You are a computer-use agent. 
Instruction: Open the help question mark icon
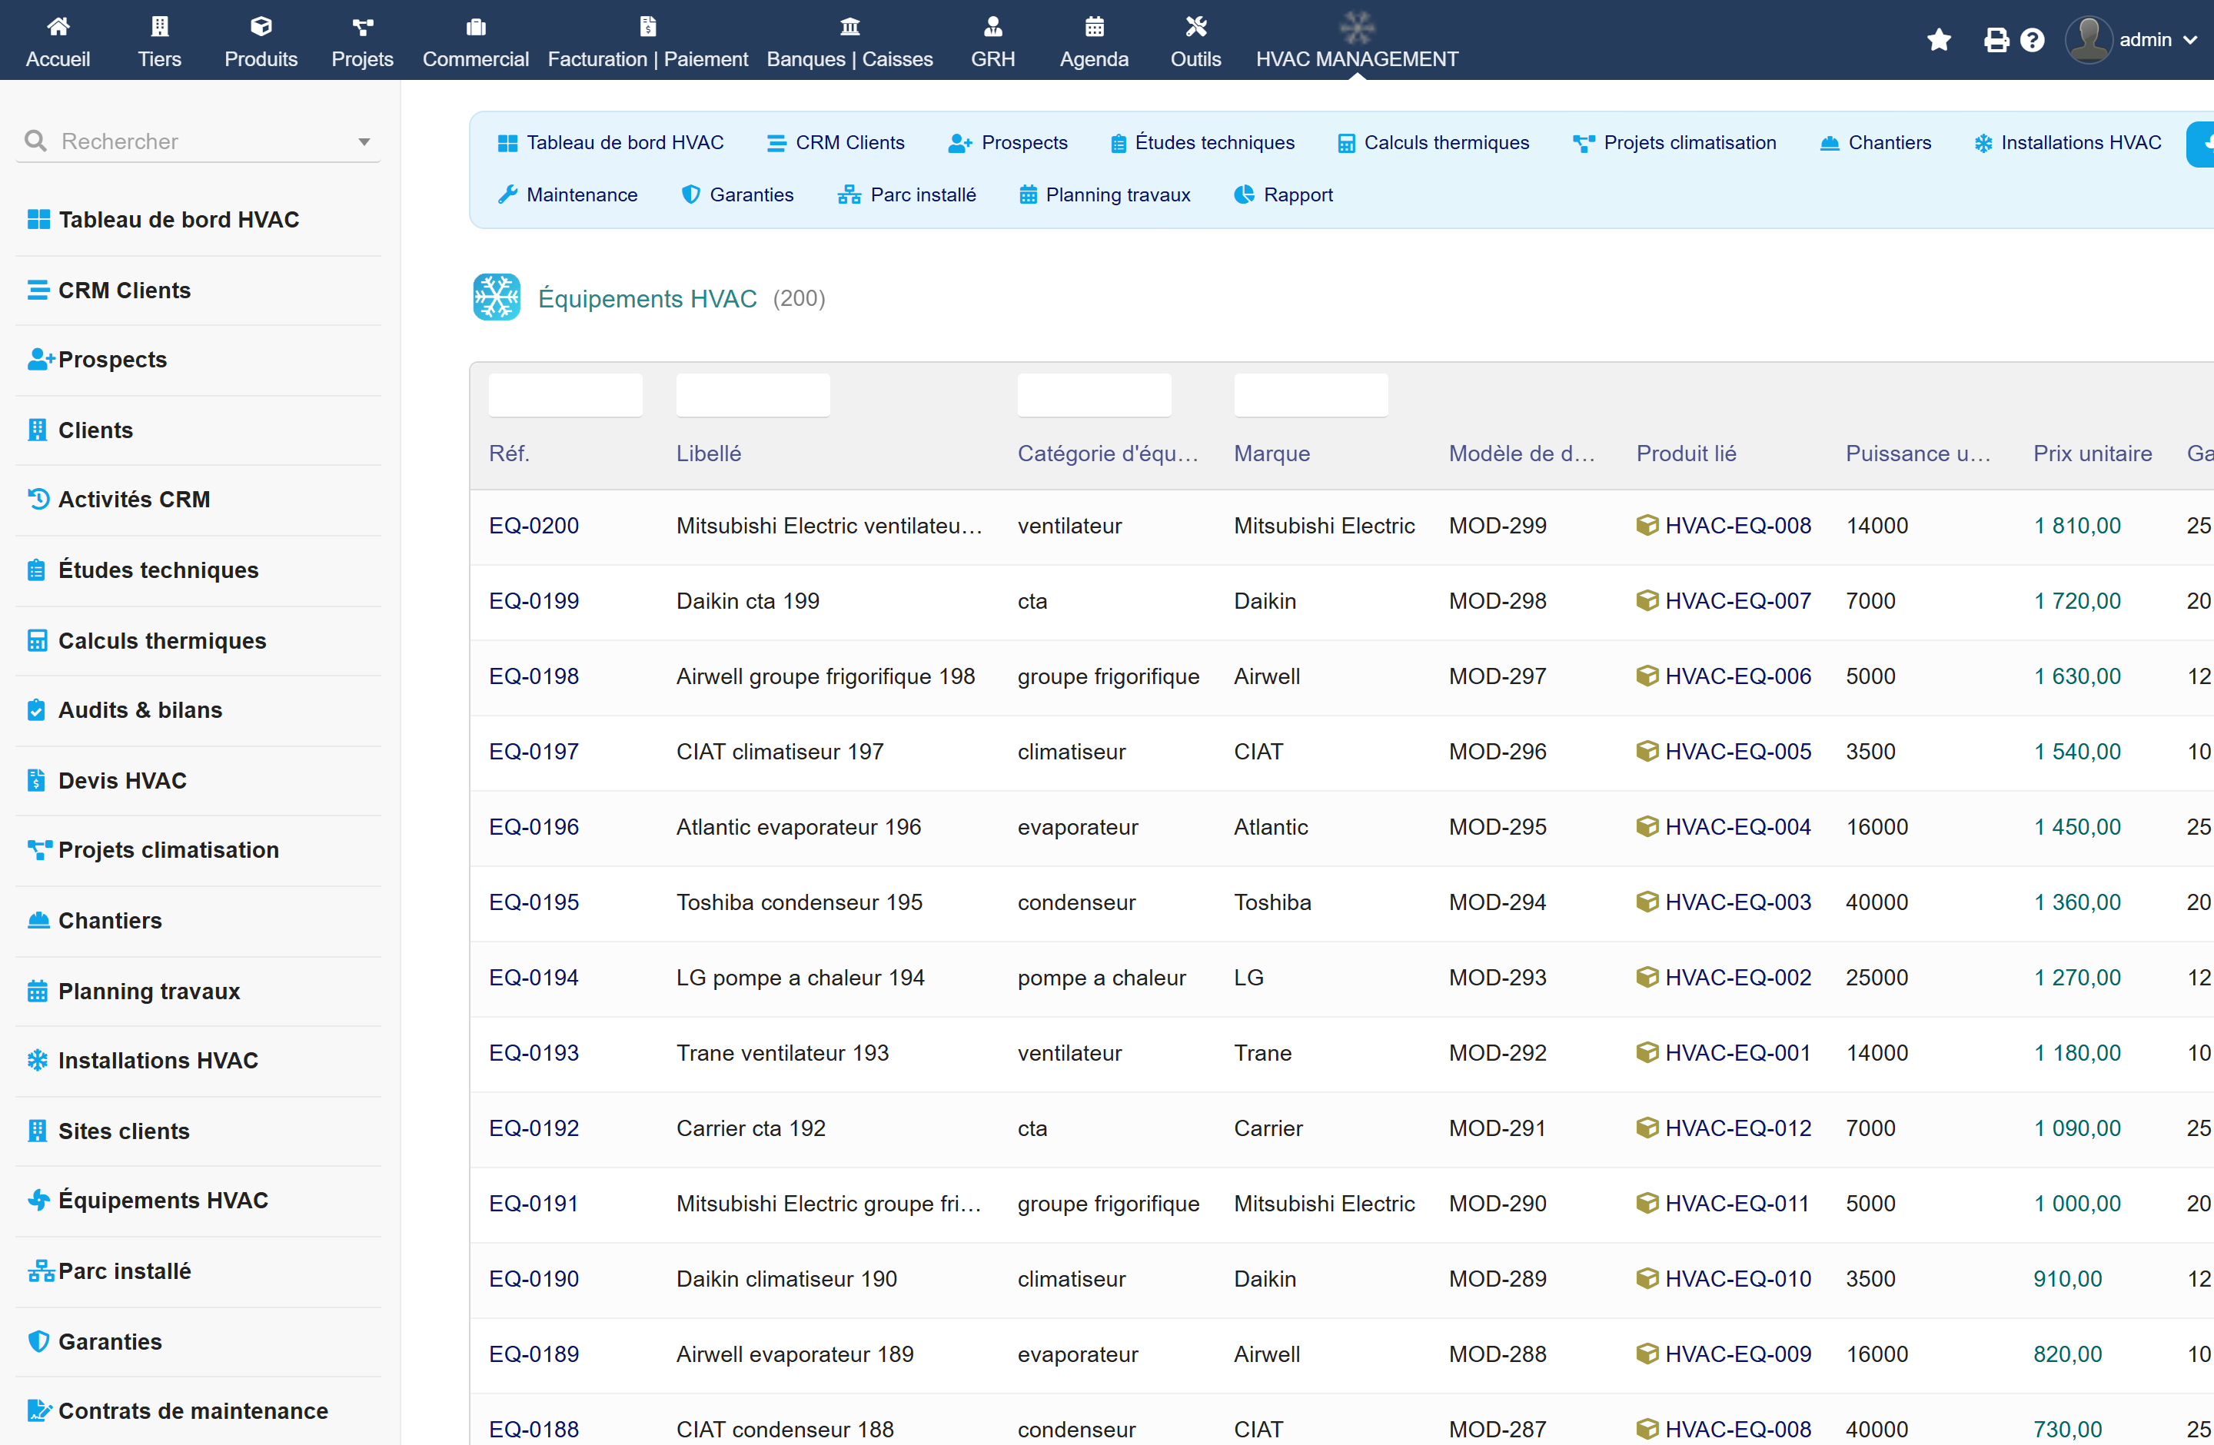[2033, 40]
